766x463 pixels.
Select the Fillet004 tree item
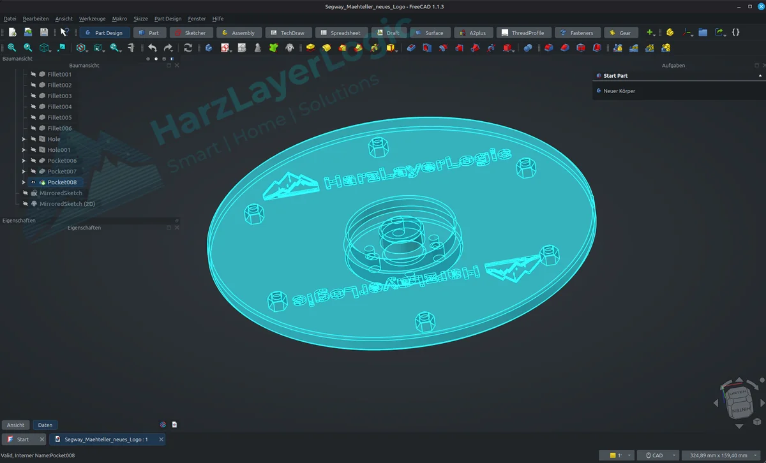pos(59,107)
